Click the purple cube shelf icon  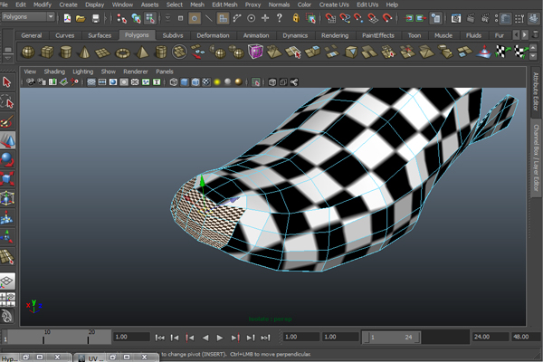point(255,52)
